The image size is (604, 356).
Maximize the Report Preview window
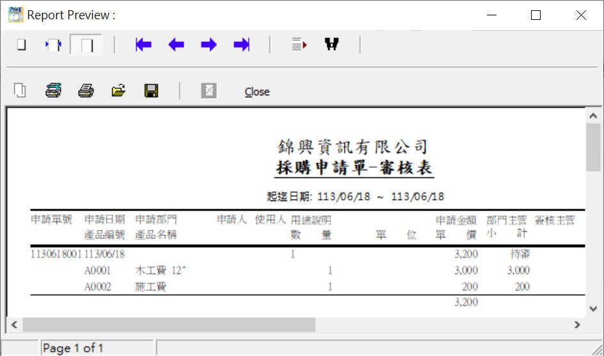(536, 15)
